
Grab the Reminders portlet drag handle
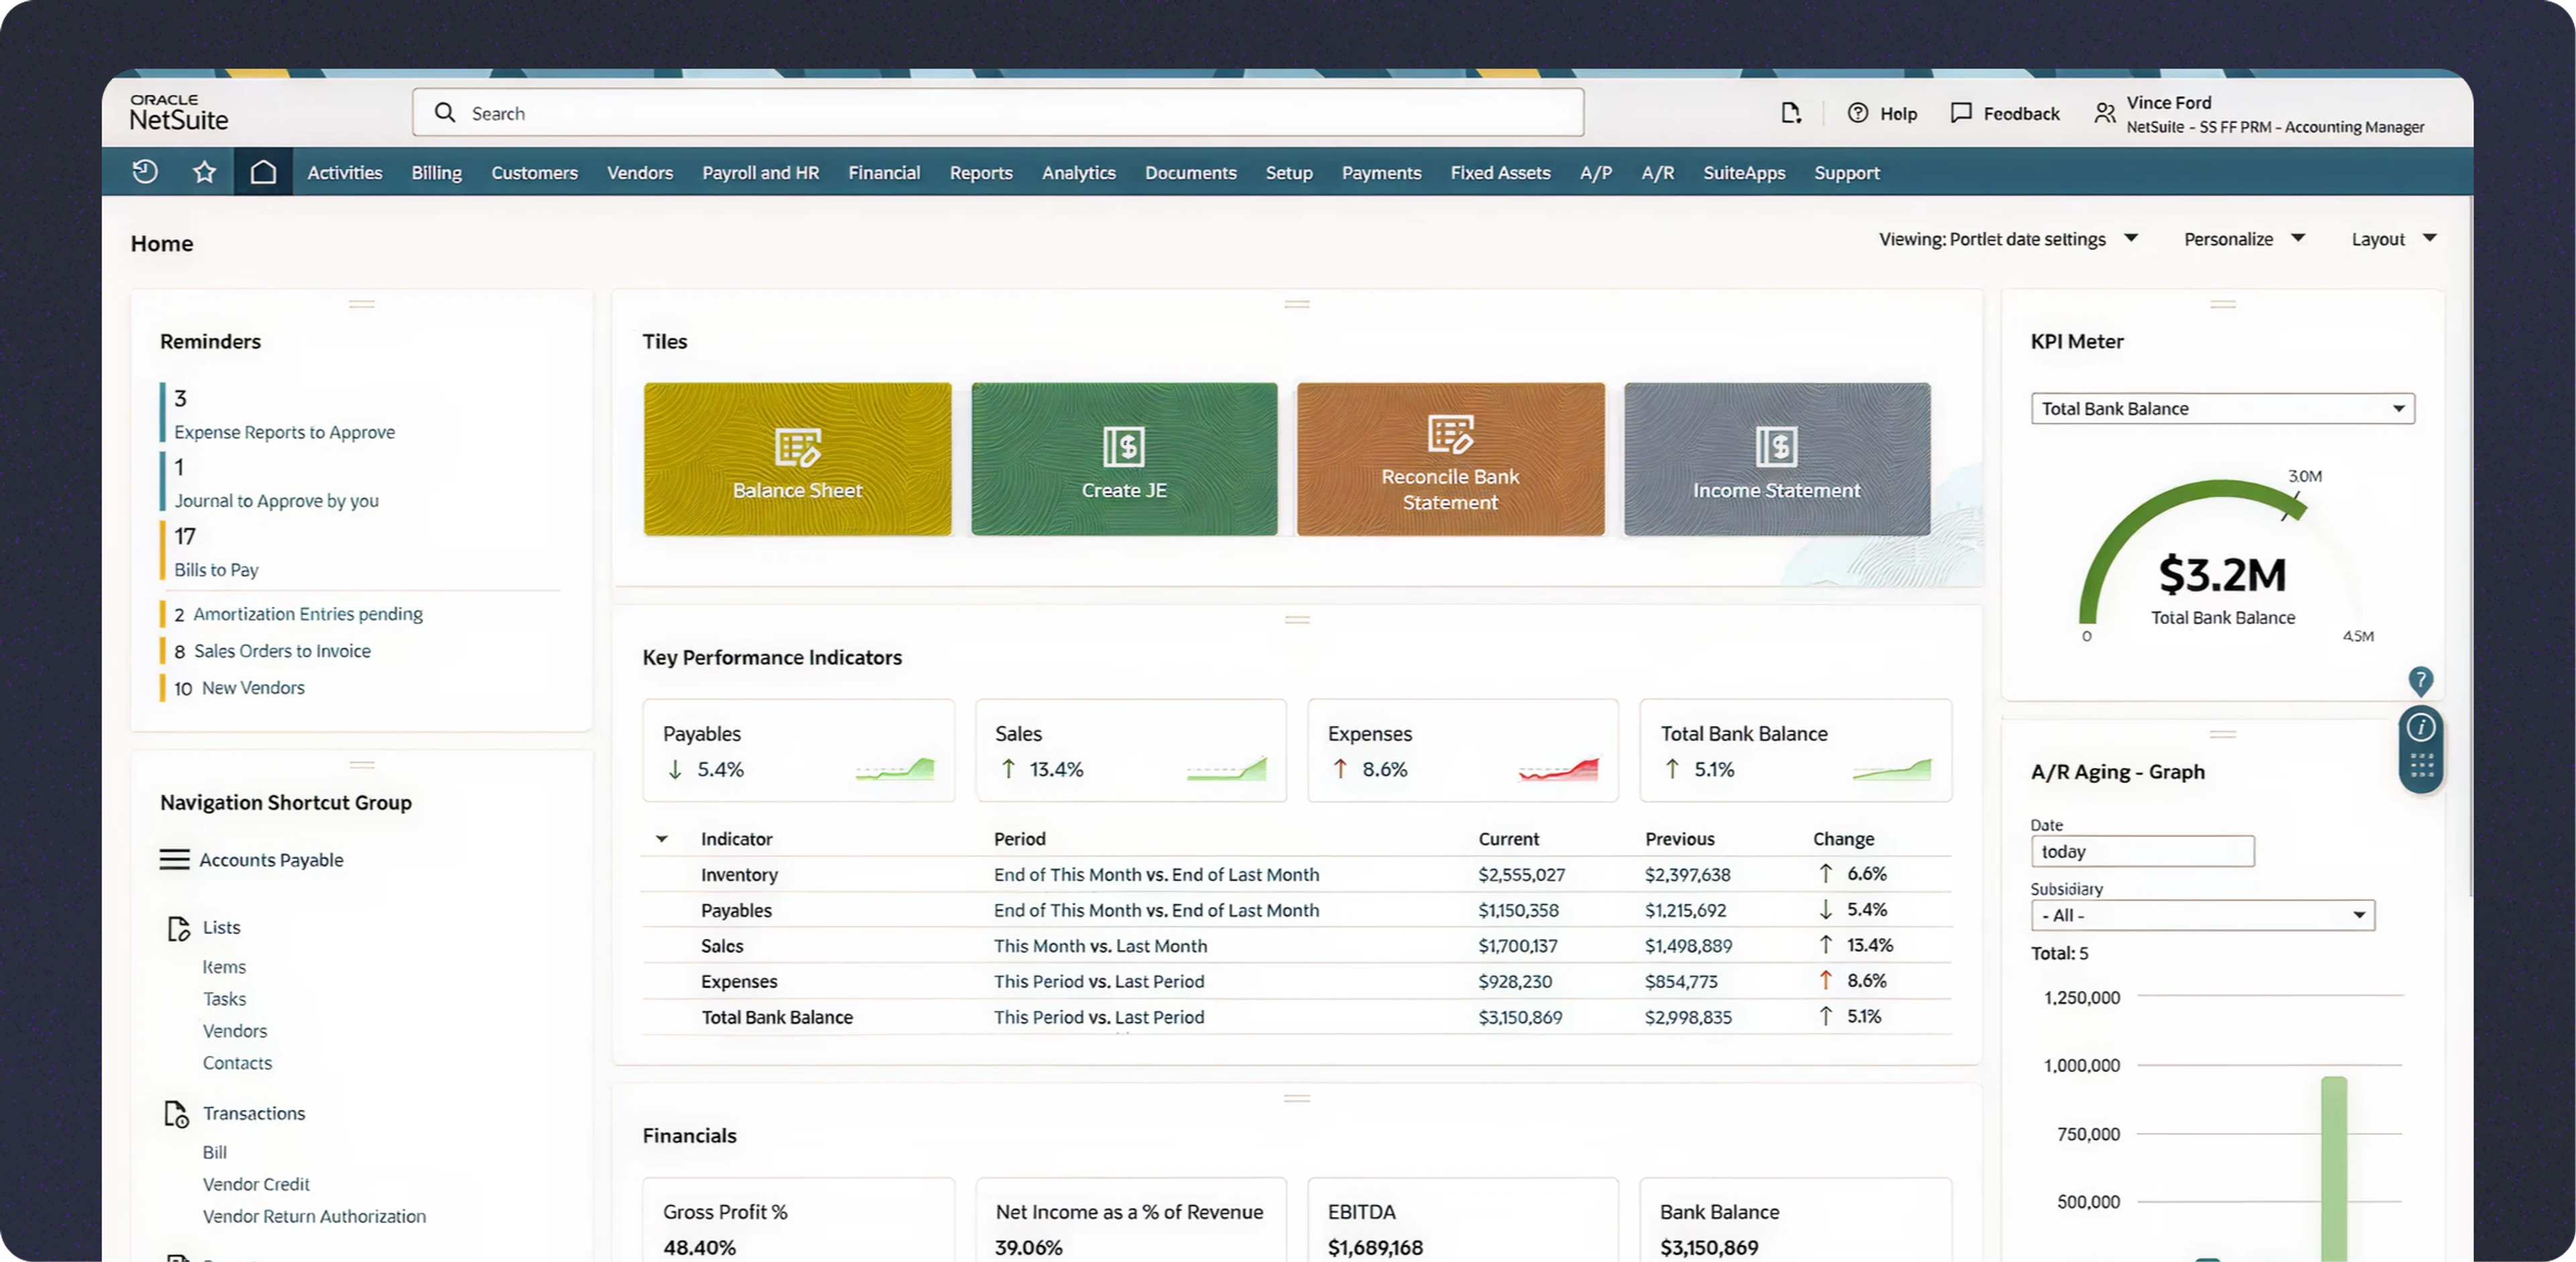click(x=362, y=304)
